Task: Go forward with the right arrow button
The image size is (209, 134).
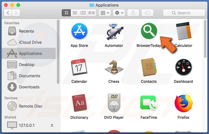Action: 16,13
